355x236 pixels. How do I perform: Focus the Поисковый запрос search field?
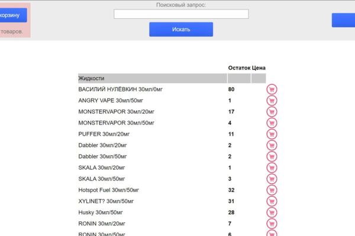point(181,14)
